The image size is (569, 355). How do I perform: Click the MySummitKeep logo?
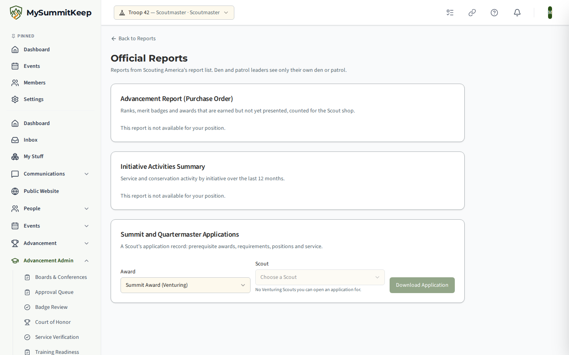(51, 13)
